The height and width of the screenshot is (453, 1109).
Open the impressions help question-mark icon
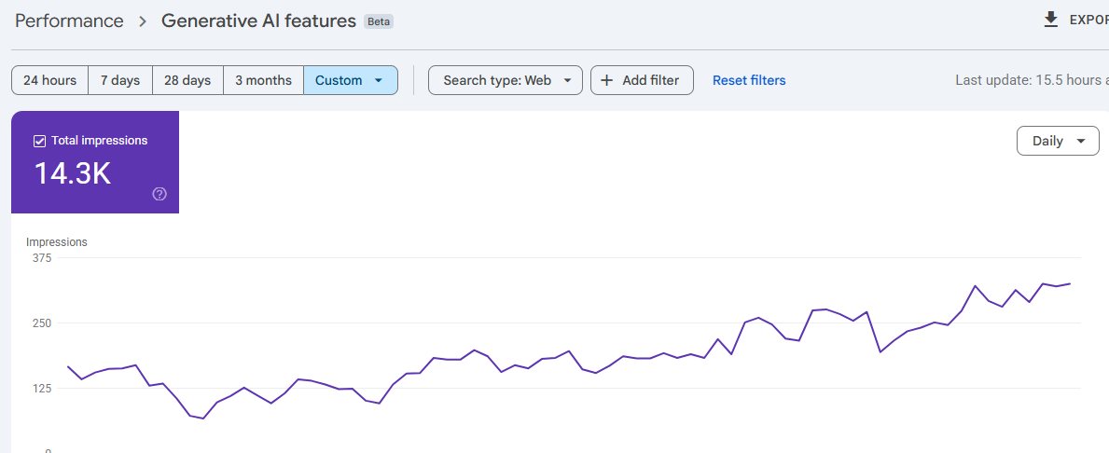pos(159,195)
